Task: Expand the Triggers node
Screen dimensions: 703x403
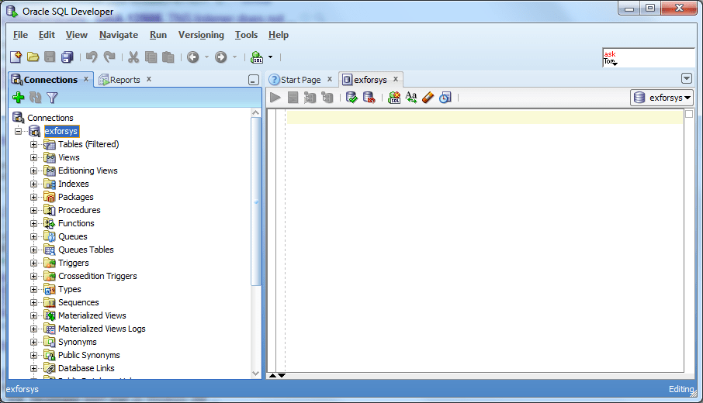Action: tap(33, 263)
